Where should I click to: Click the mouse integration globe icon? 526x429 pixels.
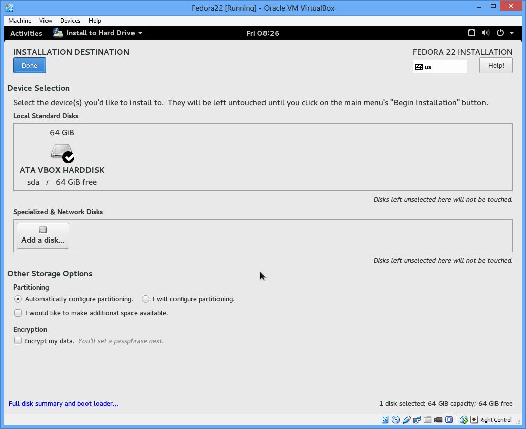tap(464, 419)
